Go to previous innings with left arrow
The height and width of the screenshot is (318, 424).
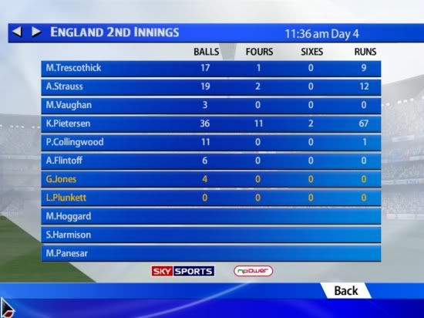pyautogui.click(x=17, y=32)
